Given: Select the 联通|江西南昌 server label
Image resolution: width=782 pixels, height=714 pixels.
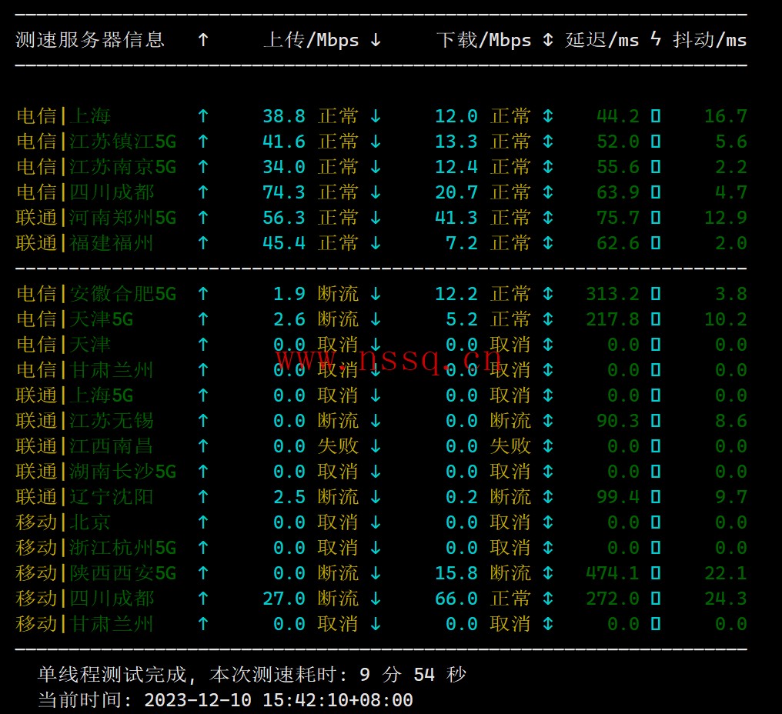Looking at the screenshot, I should point(85,447).
